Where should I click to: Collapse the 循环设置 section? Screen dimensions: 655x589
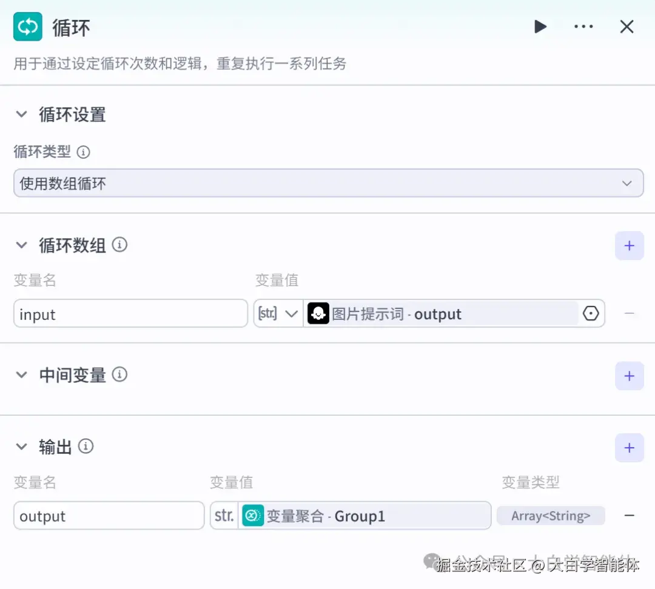(x=22, y=115)
